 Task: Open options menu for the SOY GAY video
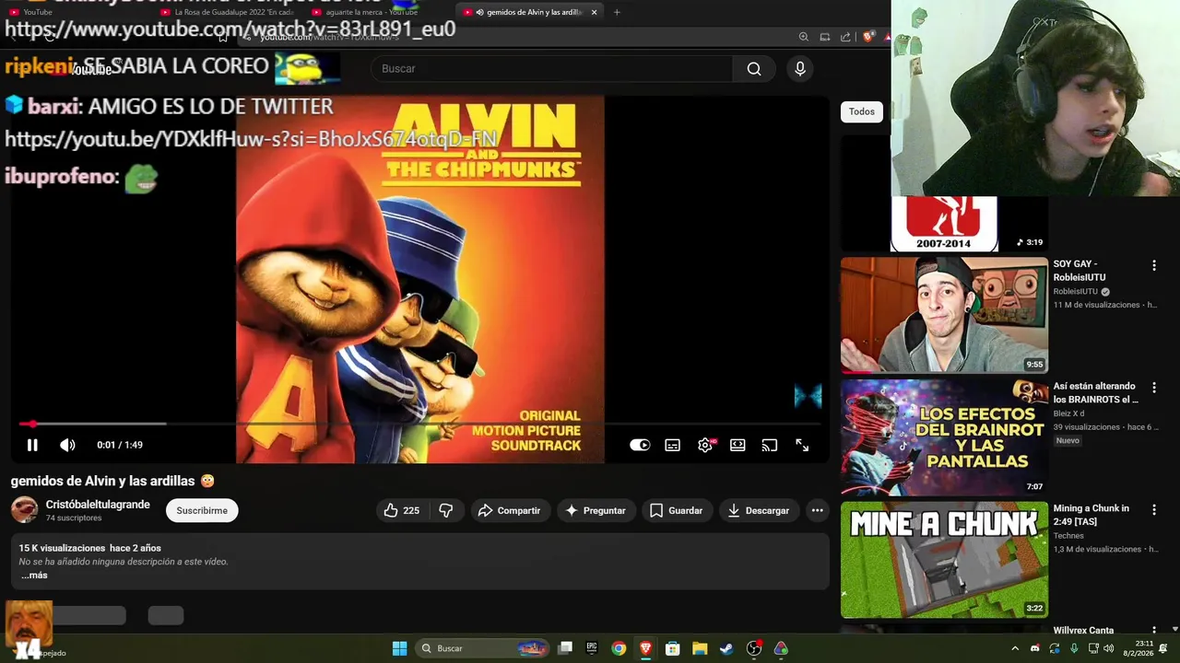click(x=1153, y=265)
